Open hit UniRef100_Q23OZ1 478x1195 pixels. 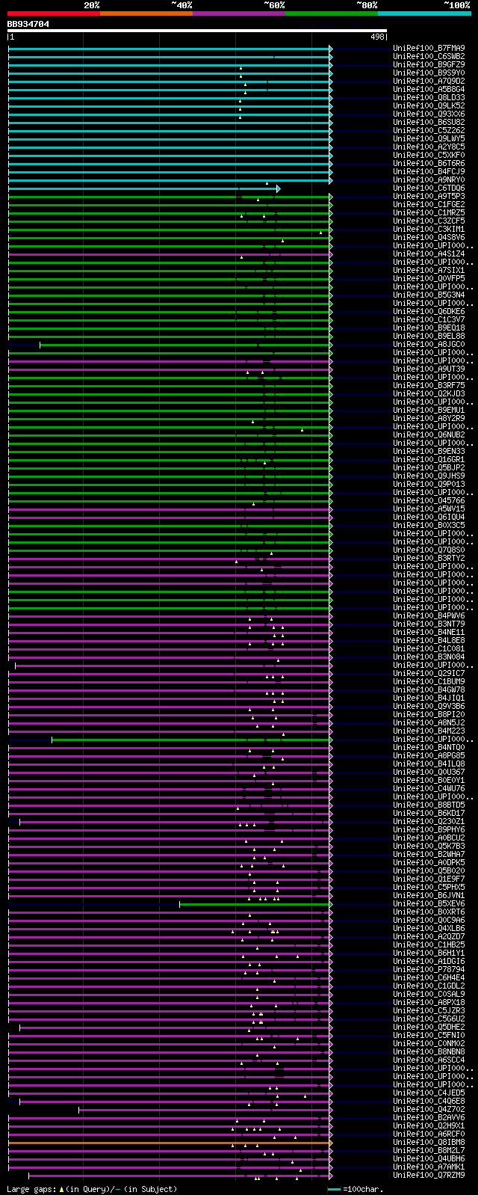(x=429, y=822)
